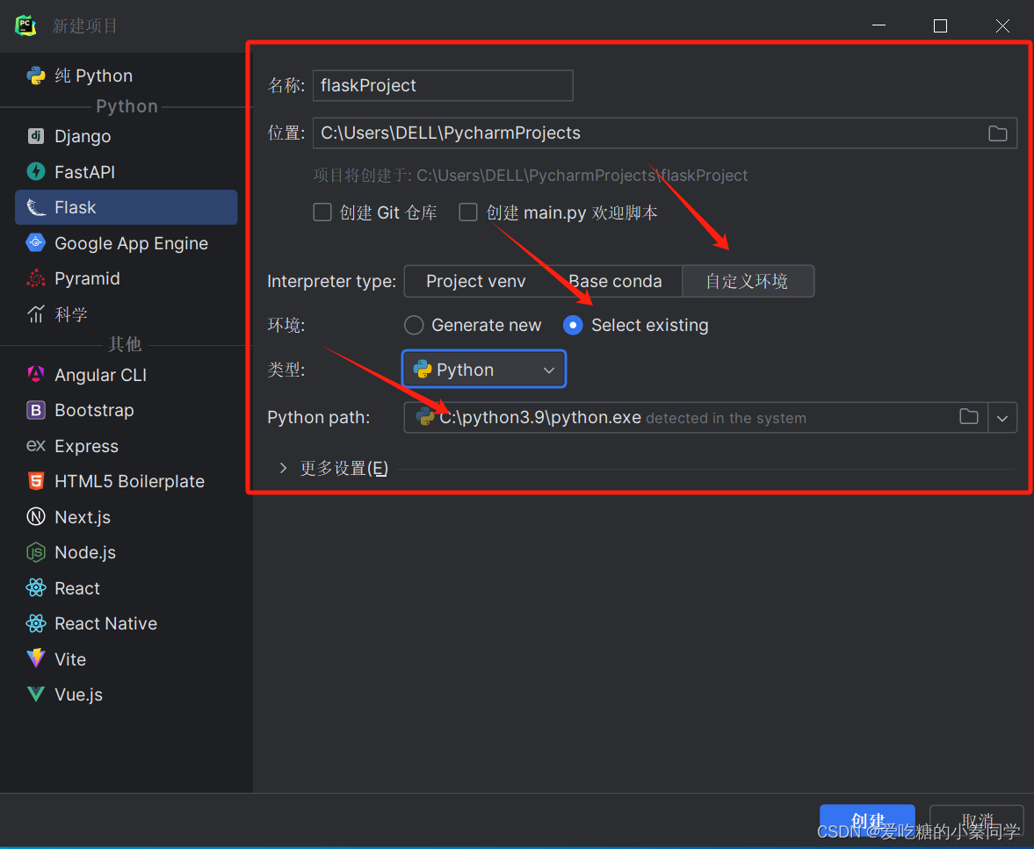Screen dimensions: 1034x849
Task: Choose the 科学 project type
Action: 126,314
